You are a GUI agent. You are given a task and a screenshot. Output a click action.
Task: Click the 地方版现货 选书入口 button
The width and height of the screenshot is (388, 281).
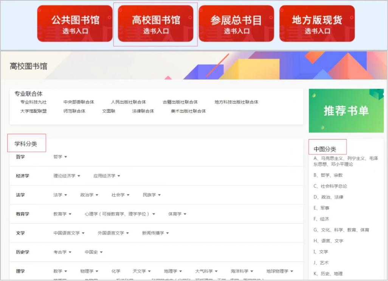pos(317,23)
